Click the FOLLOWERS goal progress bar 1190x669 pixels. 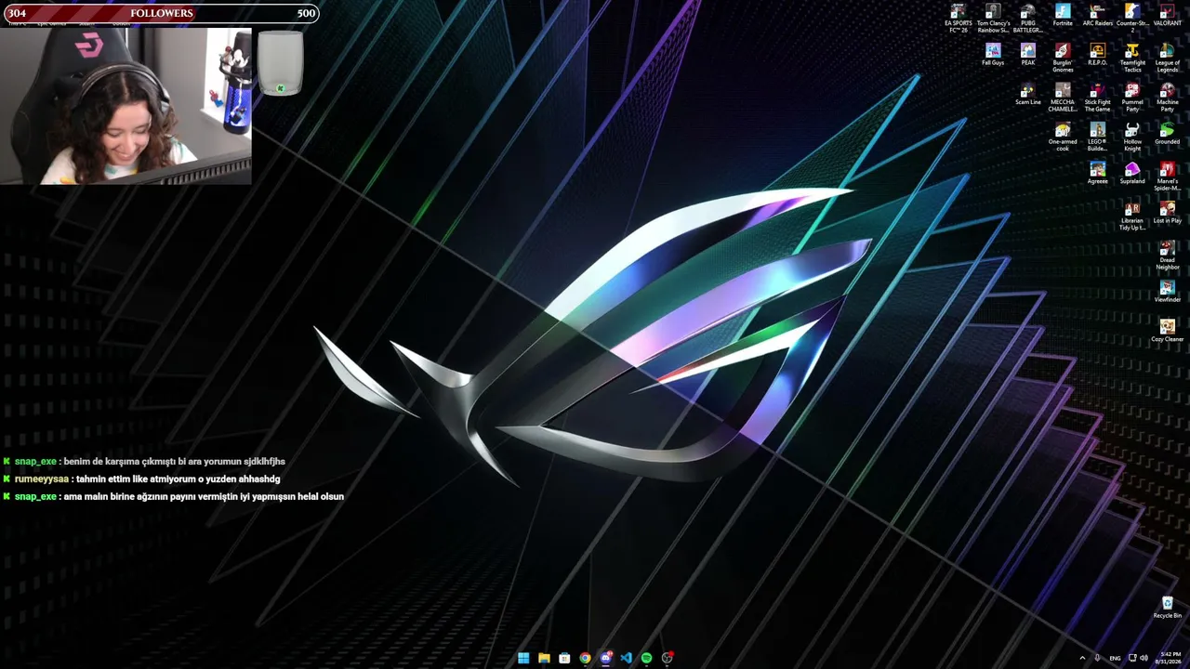click(x=160, y=13)
